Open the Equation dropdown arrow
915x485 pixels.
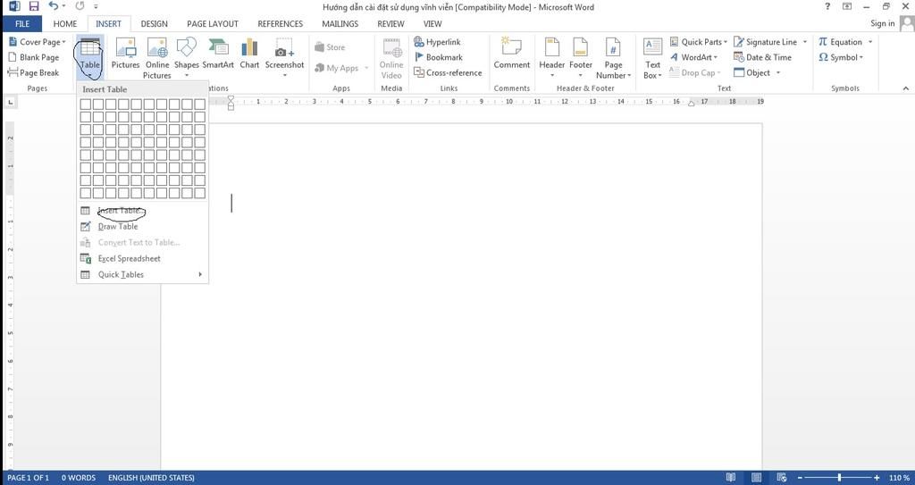869,42
